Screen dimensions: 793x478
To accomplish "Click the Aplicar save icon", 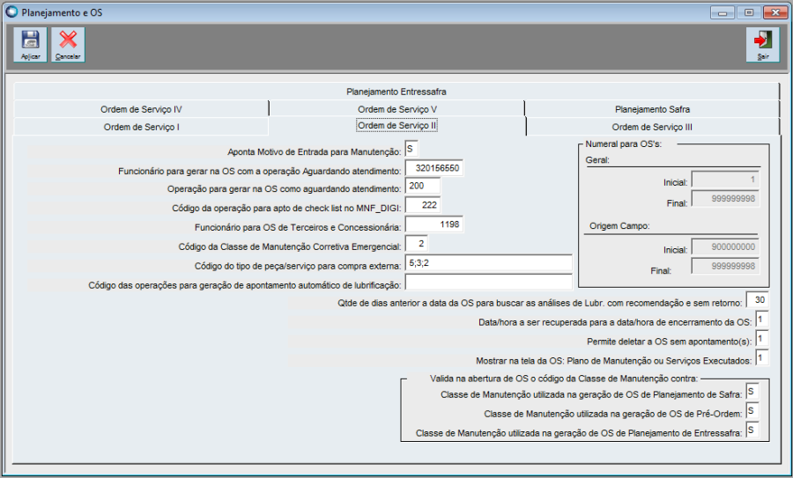I will tap(30, 45).
